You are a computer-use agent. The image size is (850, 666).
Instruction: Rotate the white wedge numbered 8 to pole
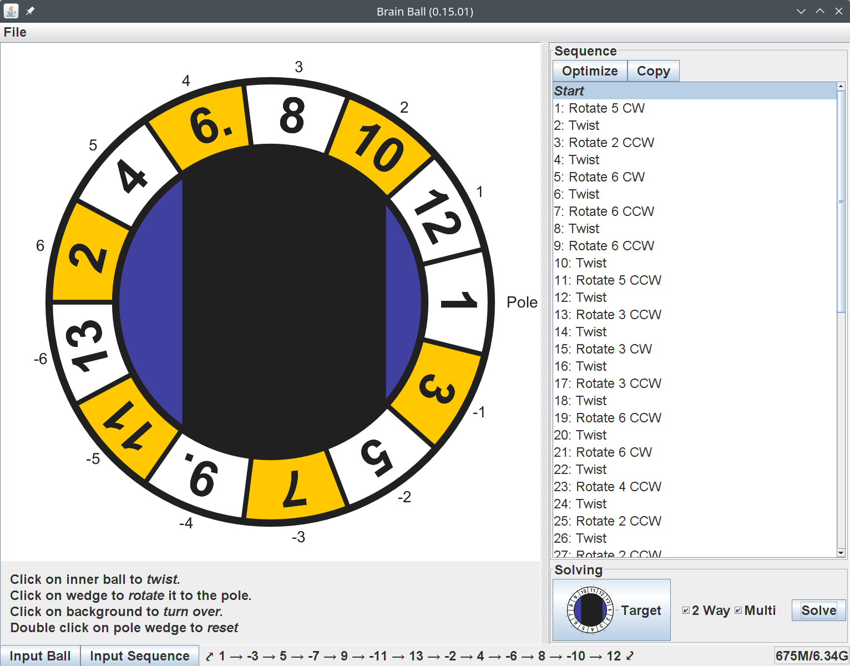tap(293, 115)
